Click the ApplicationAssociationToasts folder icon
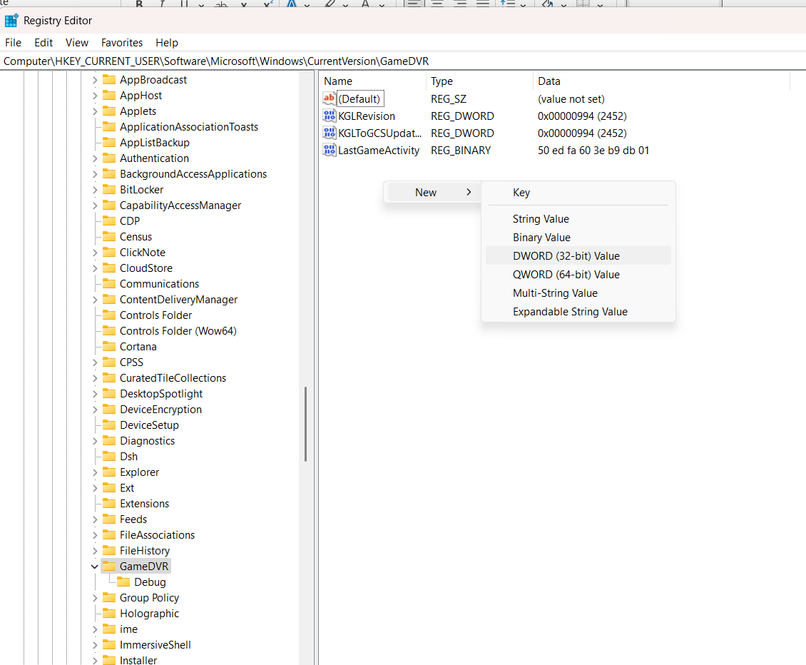806x665 pixels. coord(109,126)
